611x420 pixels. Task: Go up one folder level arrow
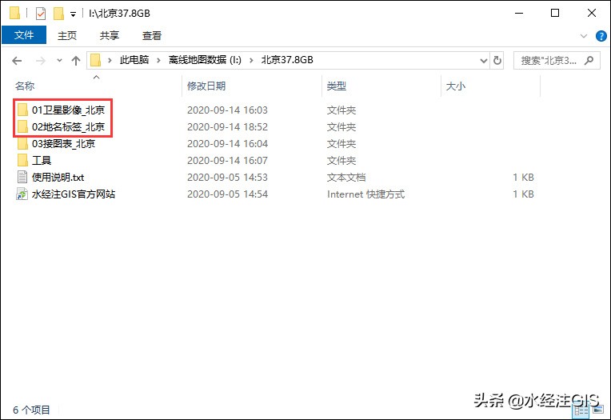click(76, 61)
